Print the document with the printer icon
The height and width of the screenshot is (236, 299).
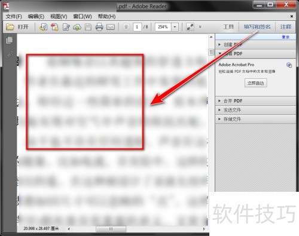[x=99, y=27]
